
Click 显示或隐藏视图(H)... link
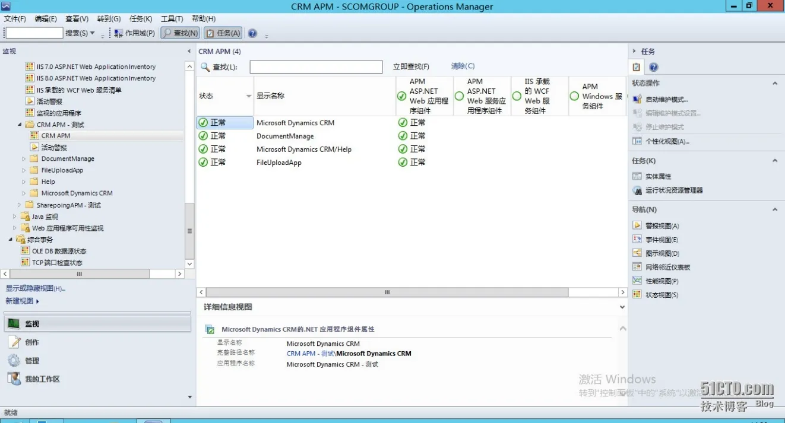tap(36, 288)
